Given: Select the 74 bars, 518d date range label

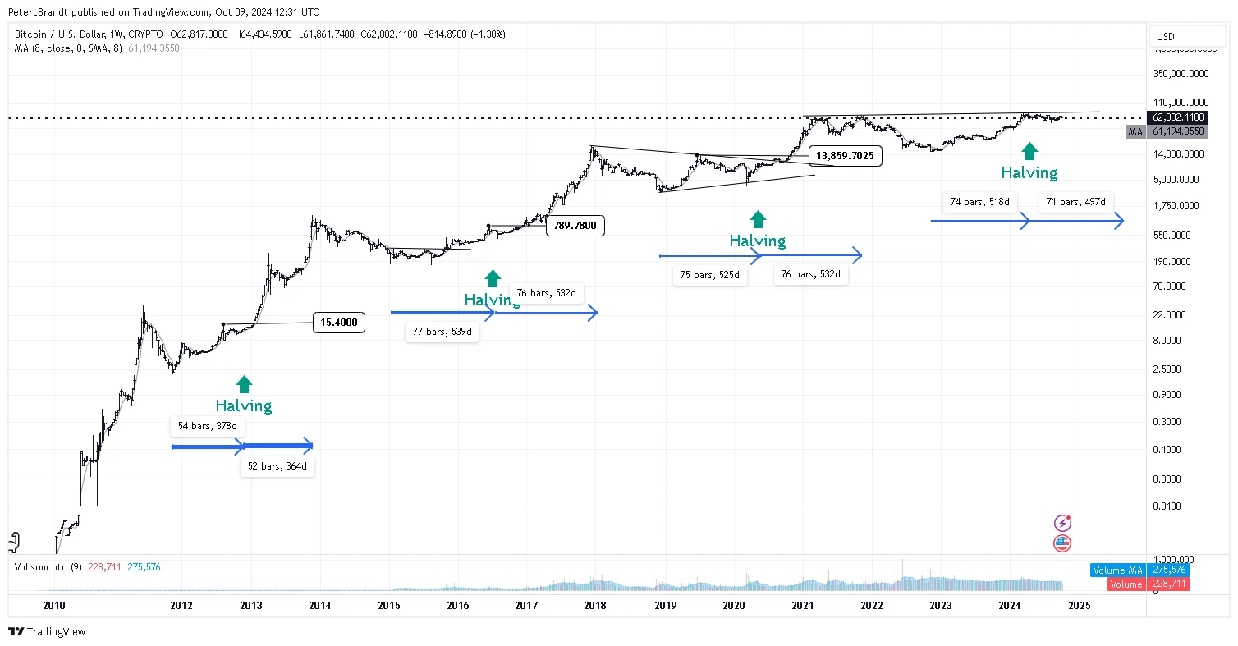Looking at the screenshot, I should [x=981, y=202].
